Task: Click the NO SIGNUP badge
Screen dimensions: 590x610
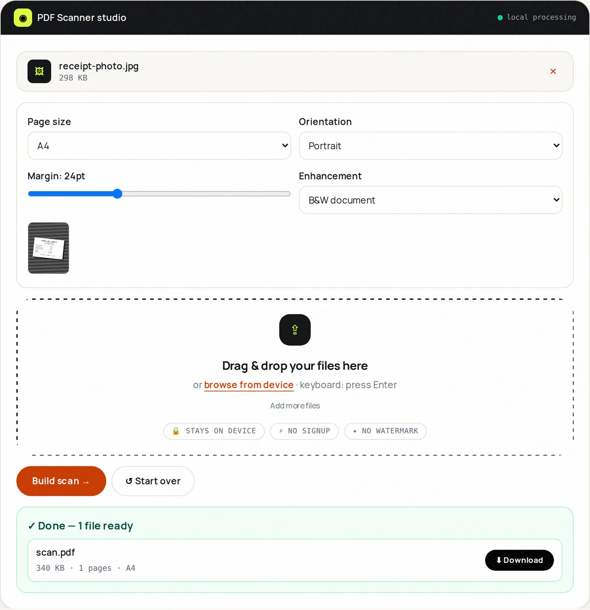Action: pos(304,431)
